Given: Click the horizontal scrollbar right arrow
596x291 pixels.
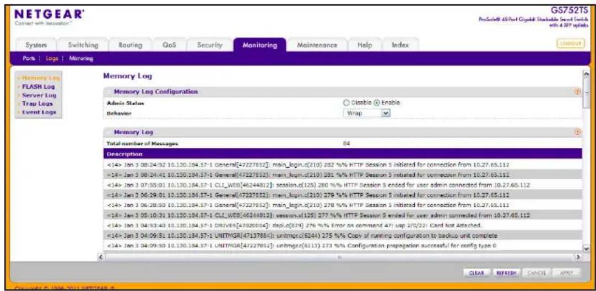Looking at the screenshot, I should click(x=579, y=257).
